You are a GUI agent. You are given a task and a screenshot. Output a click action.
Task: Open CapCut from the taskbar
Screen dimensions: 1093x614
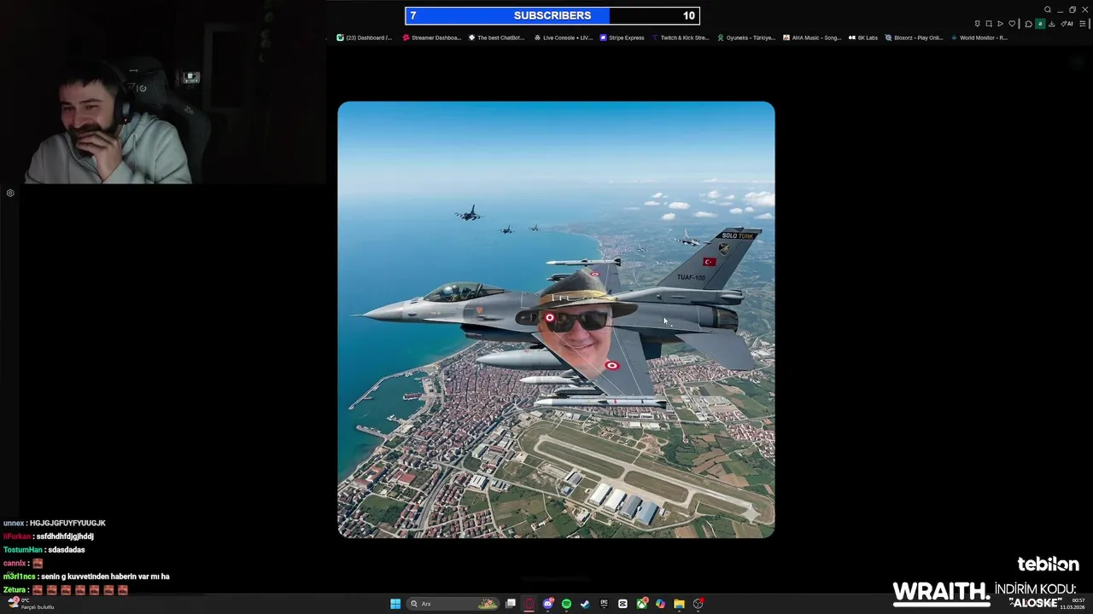coord(622,604)
